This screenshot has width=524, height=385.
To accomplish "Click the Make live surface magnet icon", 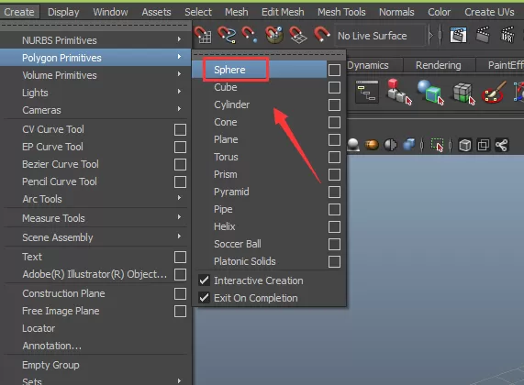I will point(322,35).
